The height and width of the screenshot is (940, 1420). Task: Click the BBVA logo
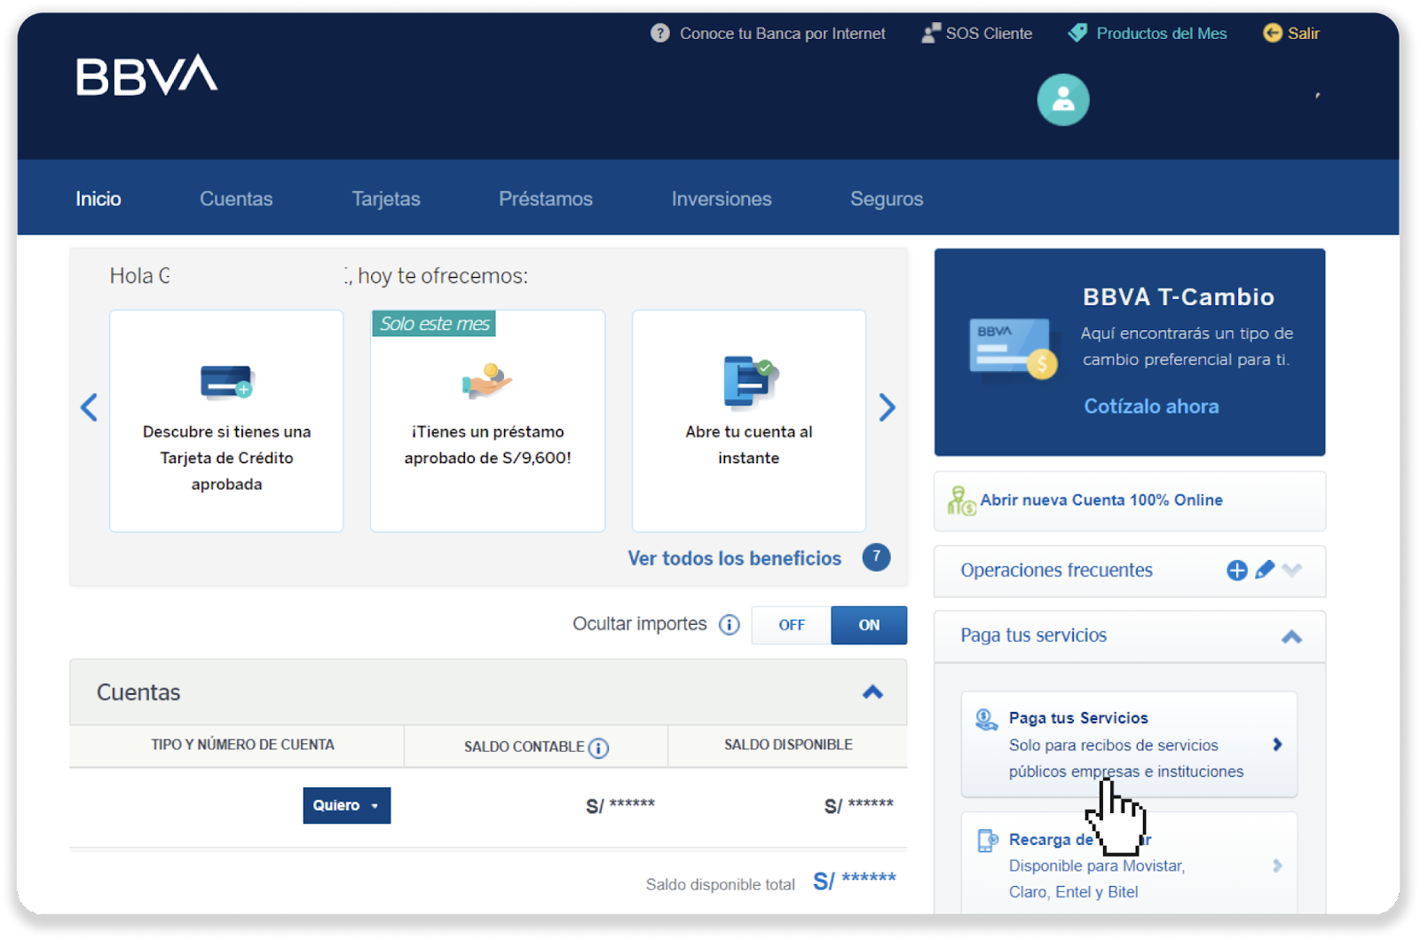click(146, 75)
